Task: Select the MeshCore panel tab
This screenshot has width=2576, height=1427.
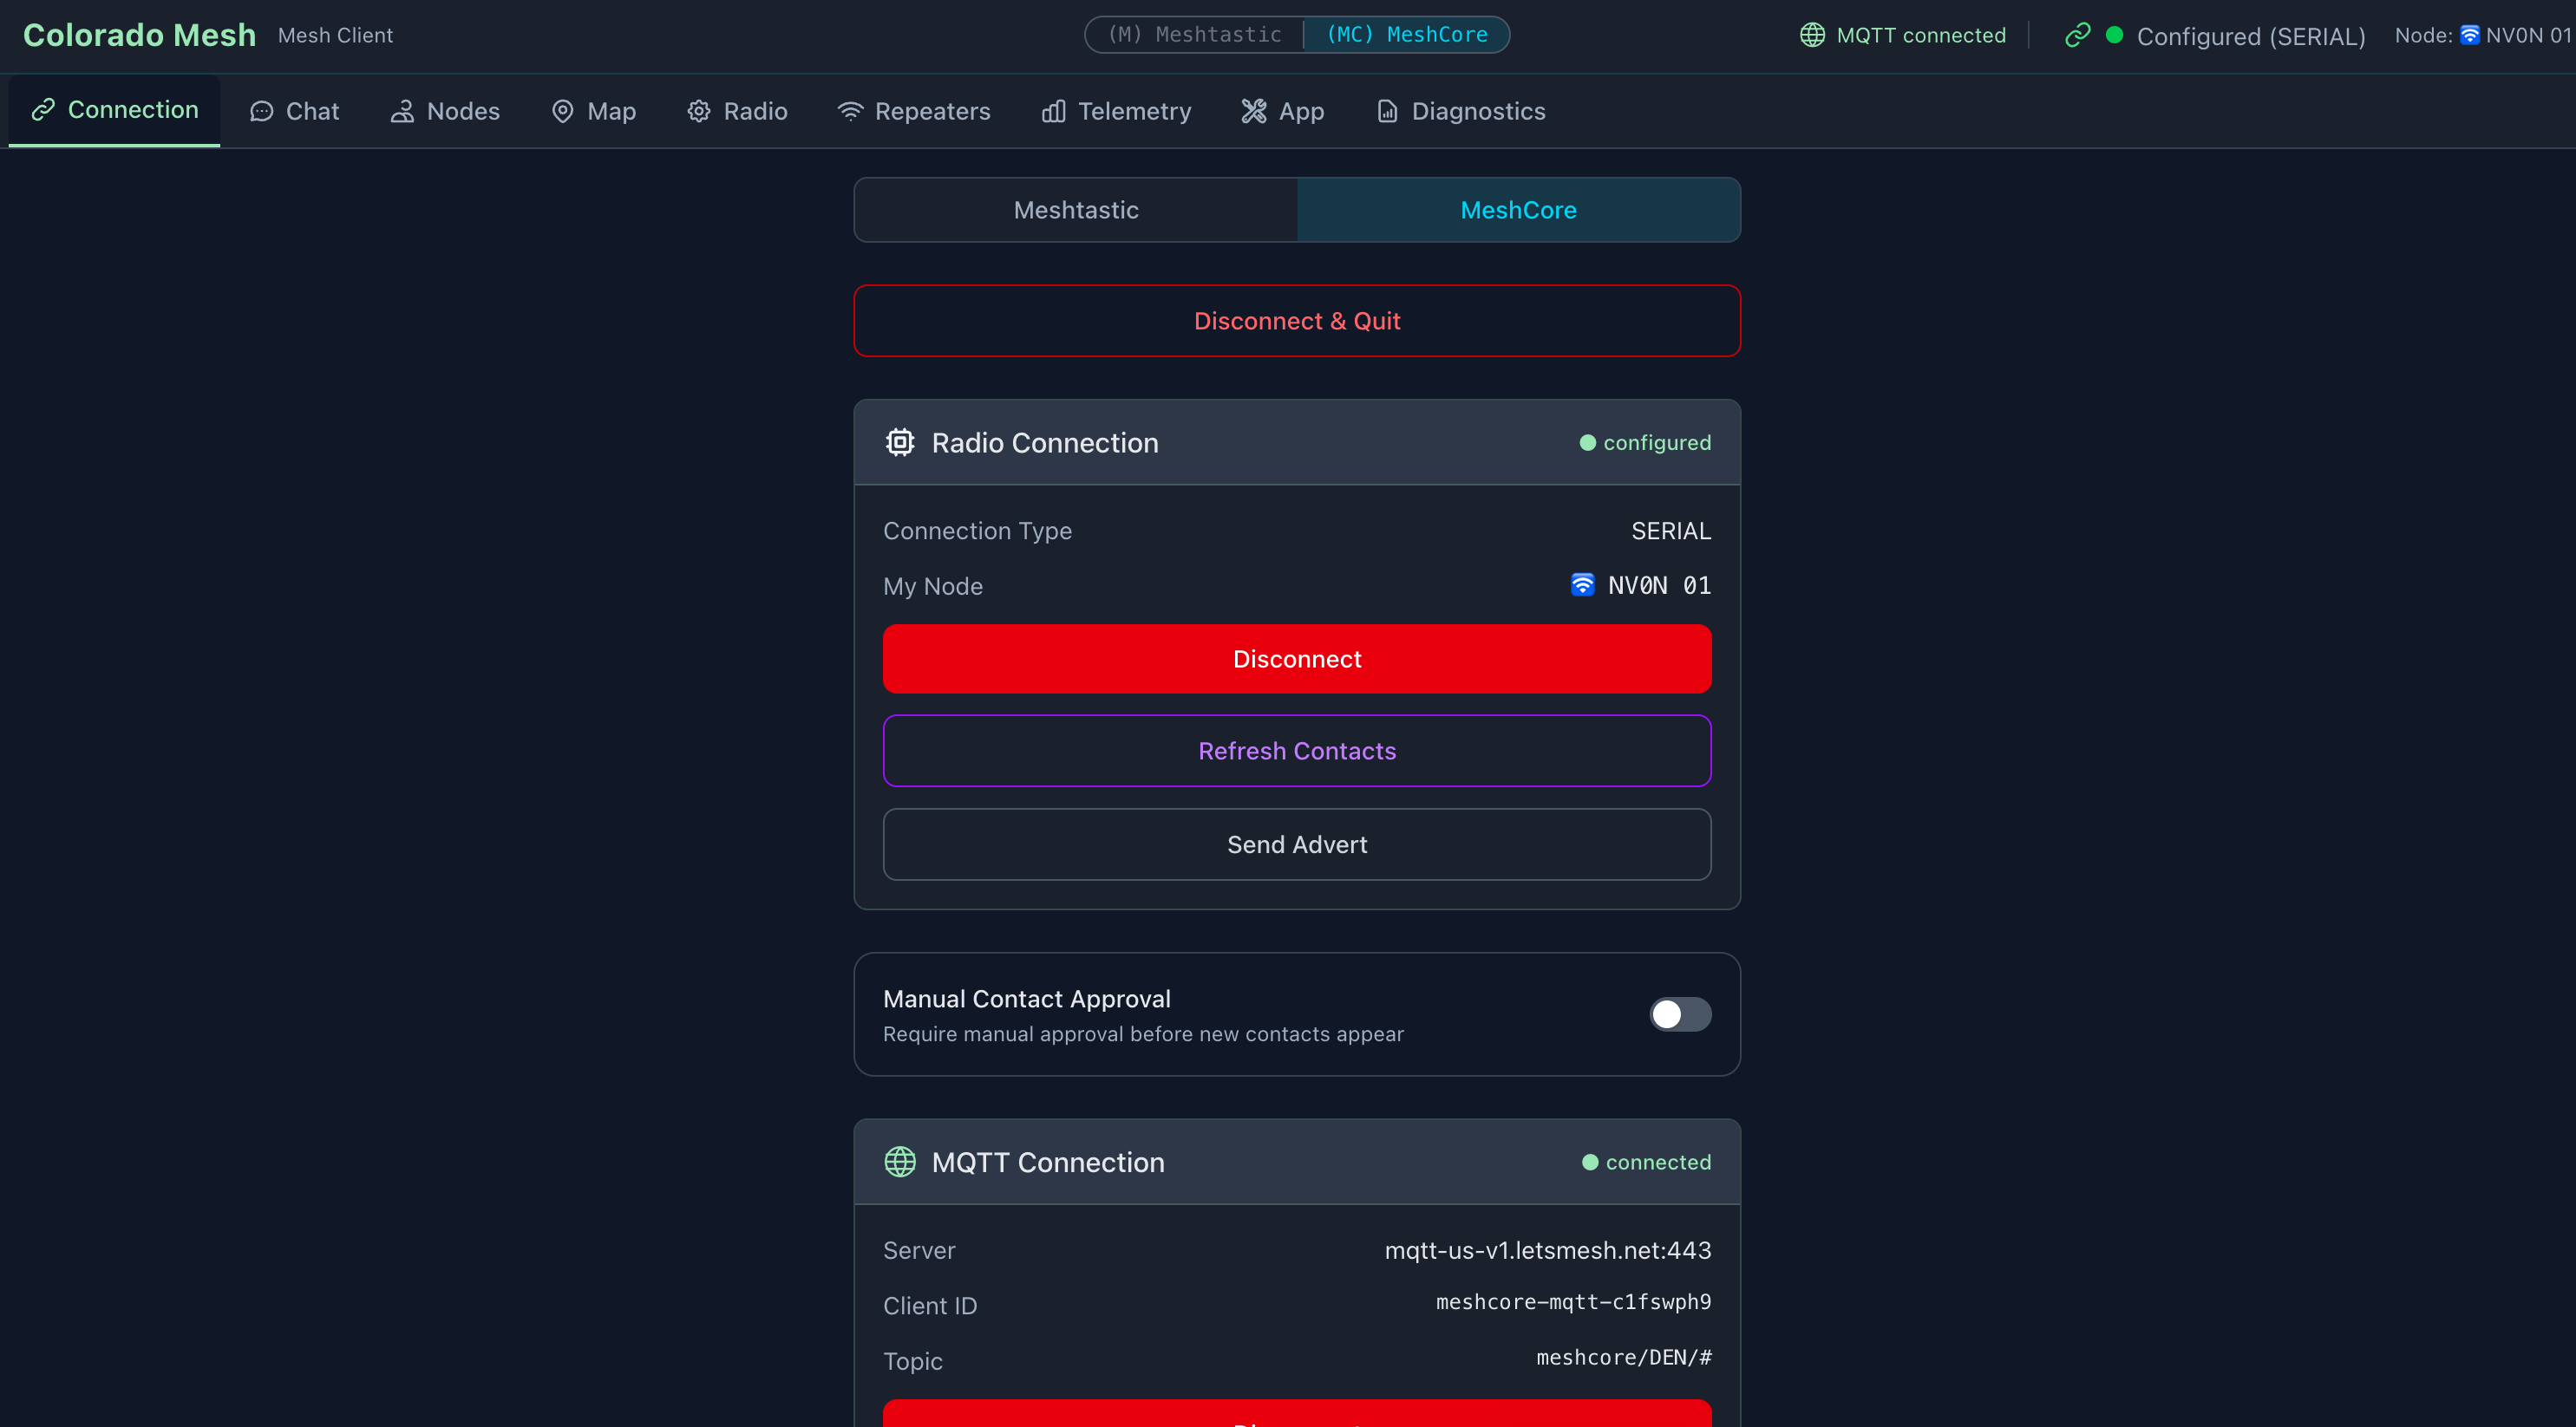Action: [1518, 210]
